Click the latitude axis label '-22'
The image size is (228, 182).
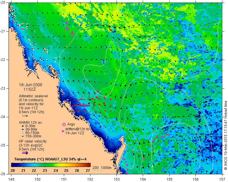[3, 60]
